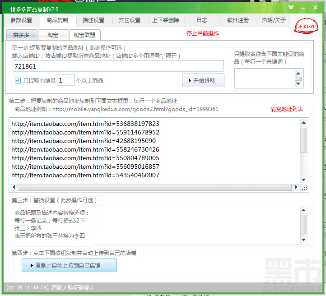Minimize the 拼多多商品复制 window
This screenshot has height=296, width=326.
click(x=303, y=8)
